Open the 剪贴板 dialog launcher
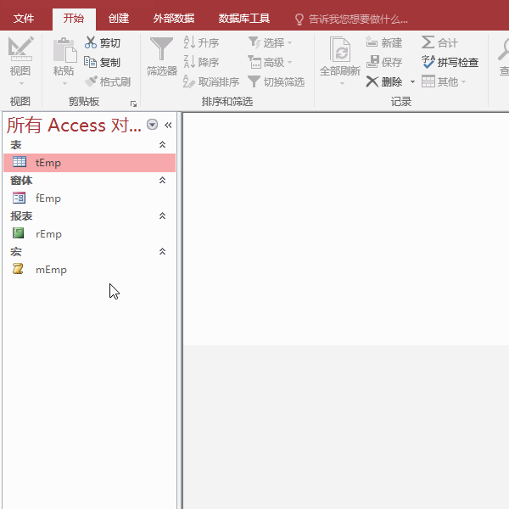 pos(133,103)
